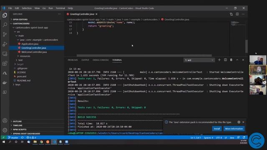This screenshot has width=267, height=150.
Task: Expand the NPM Scripts section
Action: (x=37, y=130)
